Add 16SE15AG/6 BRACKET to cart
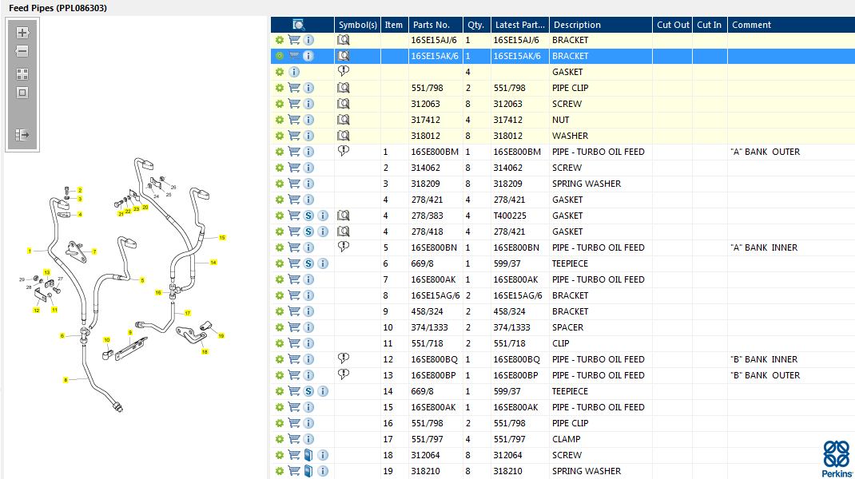 (294, 295)
